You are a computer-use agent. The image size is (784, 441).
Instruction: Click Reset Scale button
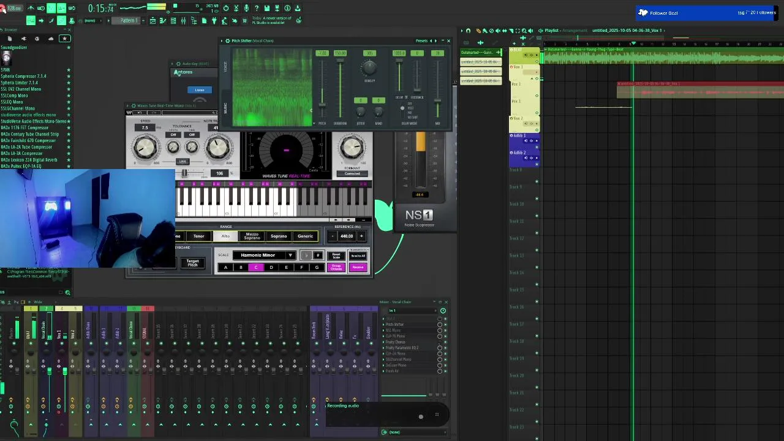point(336,255)
